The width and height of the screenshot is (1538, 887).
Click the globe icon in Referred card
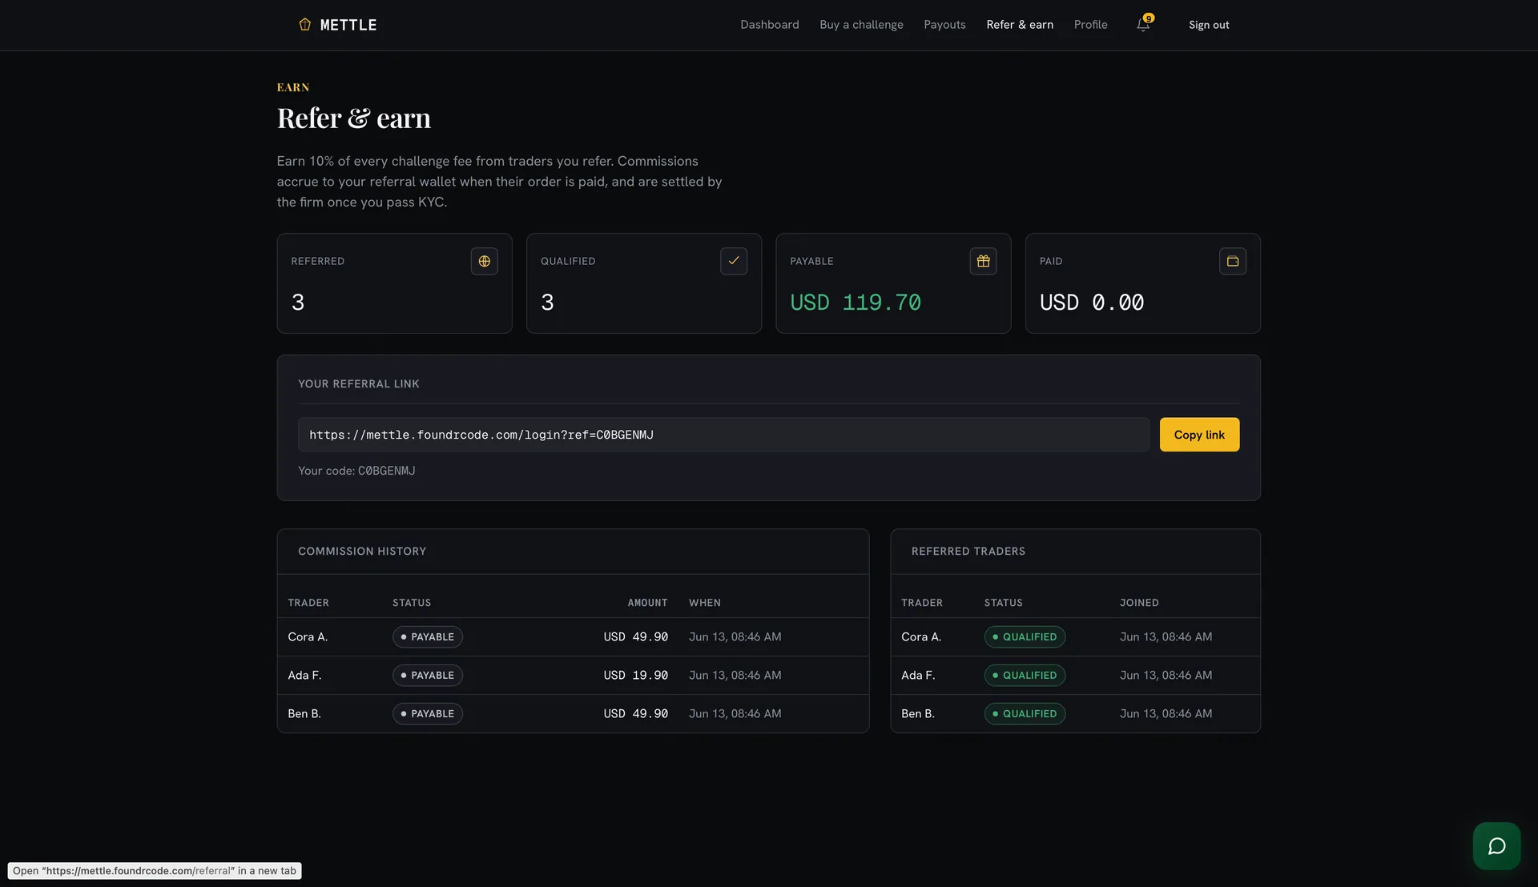[484, 261]
